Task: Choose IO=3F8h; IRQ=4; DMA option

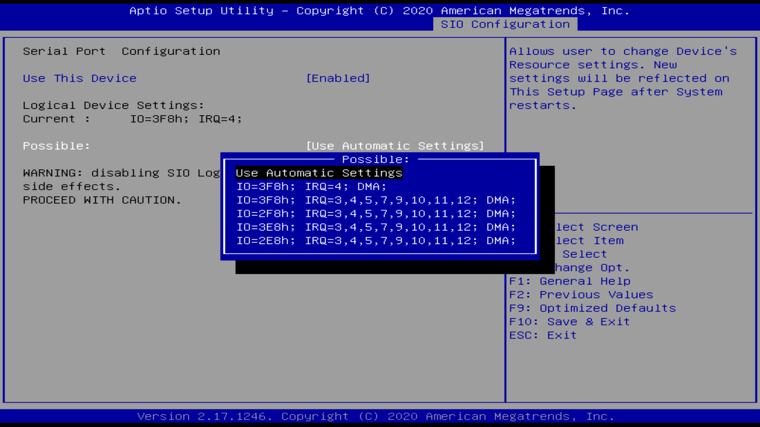Action: tap(311, 187)
